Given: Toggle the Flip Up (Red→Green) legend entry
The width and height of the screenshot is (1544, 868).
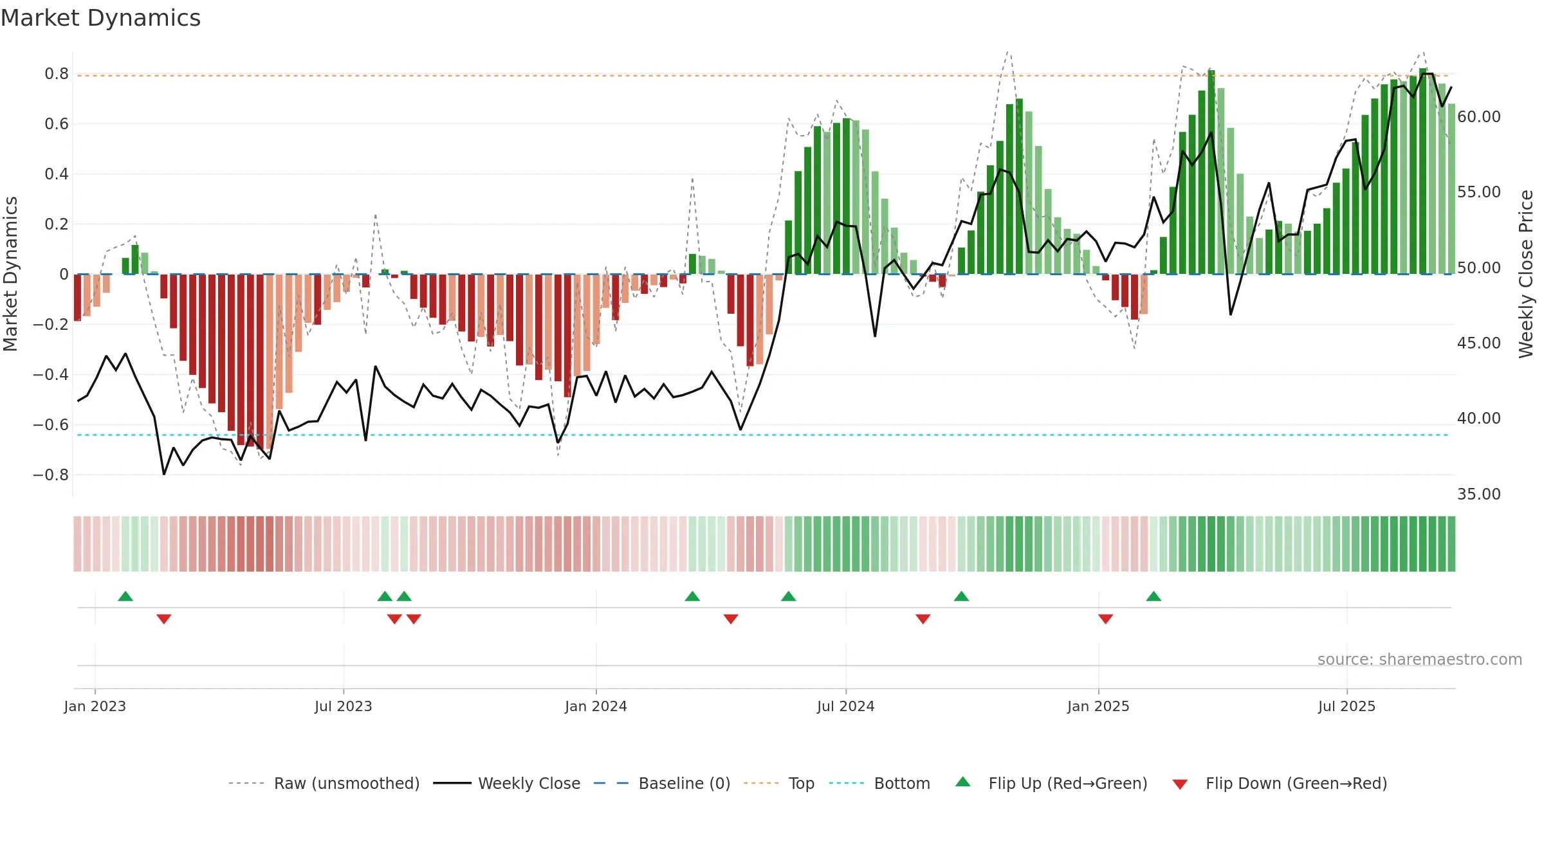Looking at the screenshot, I should click(x=1051, y=783).
